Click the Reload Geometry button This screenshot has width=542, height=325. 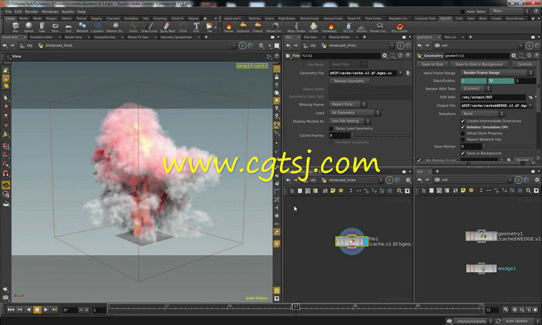pyautogui.click(x=349, y=81)
